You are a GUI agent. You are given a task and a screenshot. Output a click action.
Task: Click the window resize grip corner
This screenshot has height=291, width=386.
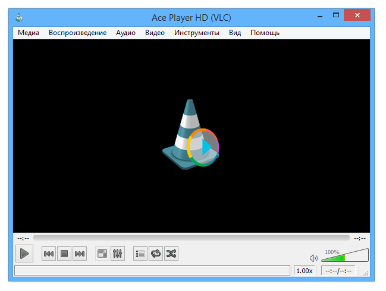click(x=366, y=273)
